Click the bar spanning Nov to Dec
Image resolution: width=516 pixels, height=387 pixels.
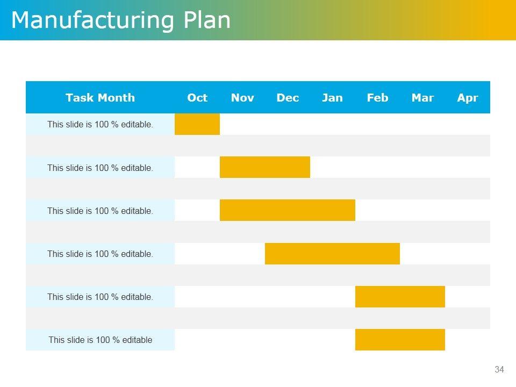pos(265,167)
